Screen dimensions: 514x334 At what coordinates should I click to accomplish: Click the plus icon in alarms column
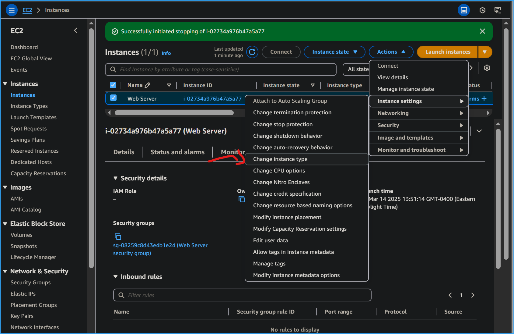[484, 98]
